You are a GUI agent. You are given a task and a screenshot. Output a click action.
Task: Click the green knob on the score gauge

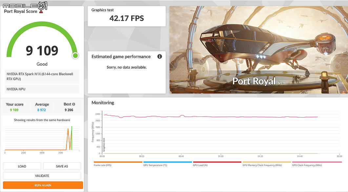pos(75,55)
